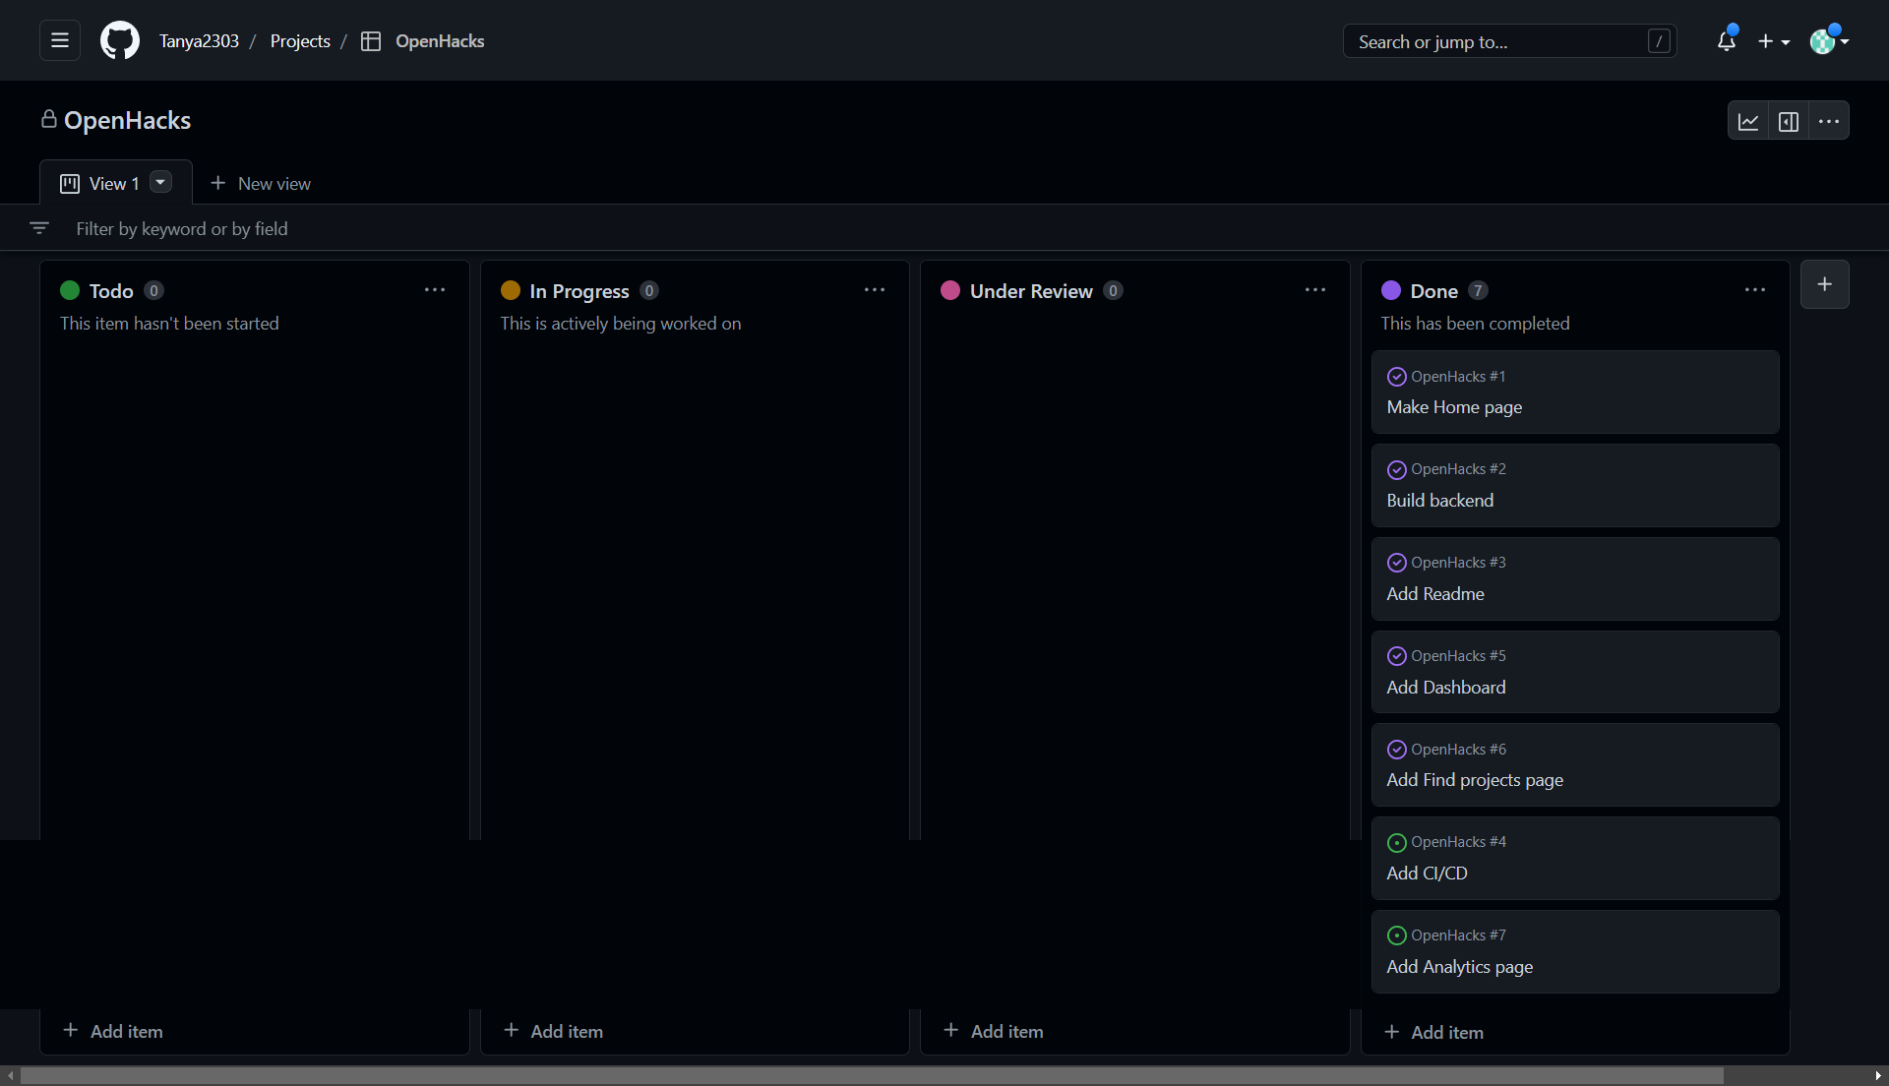Image resolution: width=1889 pixels, height=1086 pixels.
Task: Open the Add Dashboard card
Action: coord(1445,688)
